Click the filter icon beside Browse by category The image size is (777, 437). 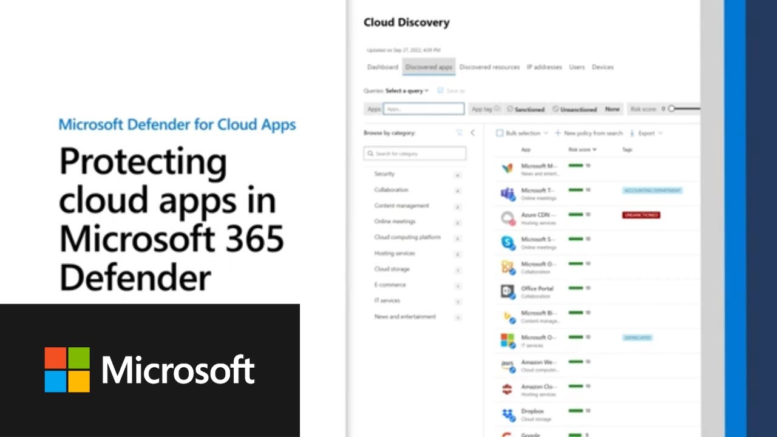pos(459,132)
